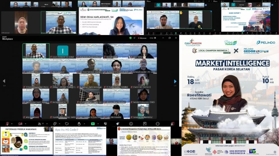Go to previous gallery page arrow
Image resolution: width=279 pixels, height=156 pixels.
tap(4, 81)
